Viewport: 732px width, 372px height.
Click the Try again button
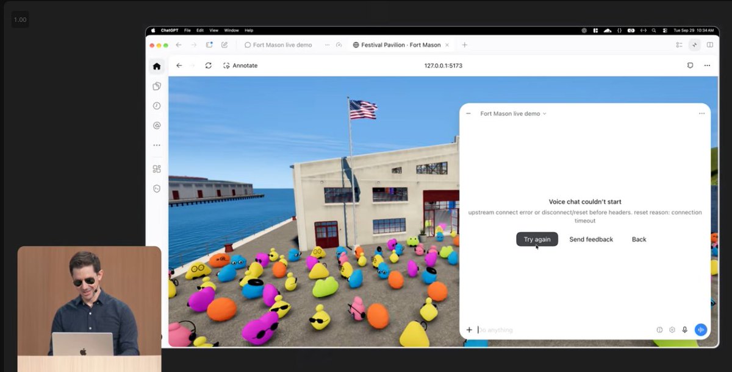coord(537,239)
